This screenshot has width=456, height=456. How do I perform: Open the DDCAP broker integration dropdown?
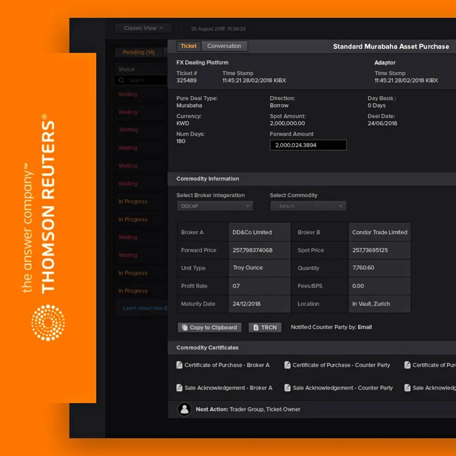click(x=215, y=206)
